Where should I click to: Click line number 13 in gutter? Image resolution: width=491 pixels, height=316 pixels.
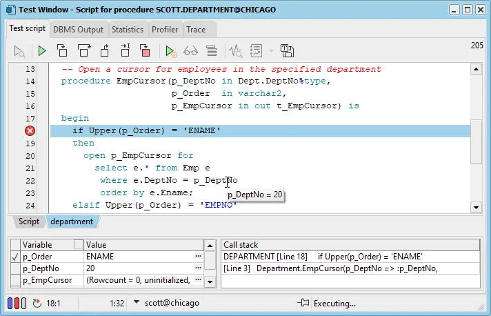(x=30, y=69)
